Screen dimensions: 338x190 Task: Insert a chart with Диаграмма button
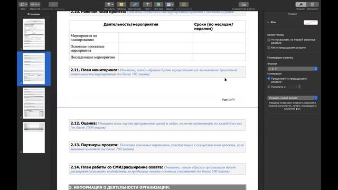[x=135, y=4]
